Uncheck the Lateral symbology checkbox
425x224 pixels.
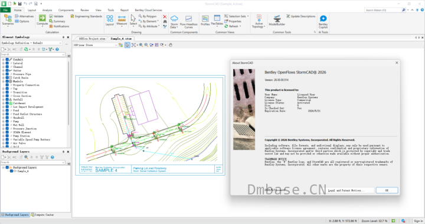(x=7, y=63)
